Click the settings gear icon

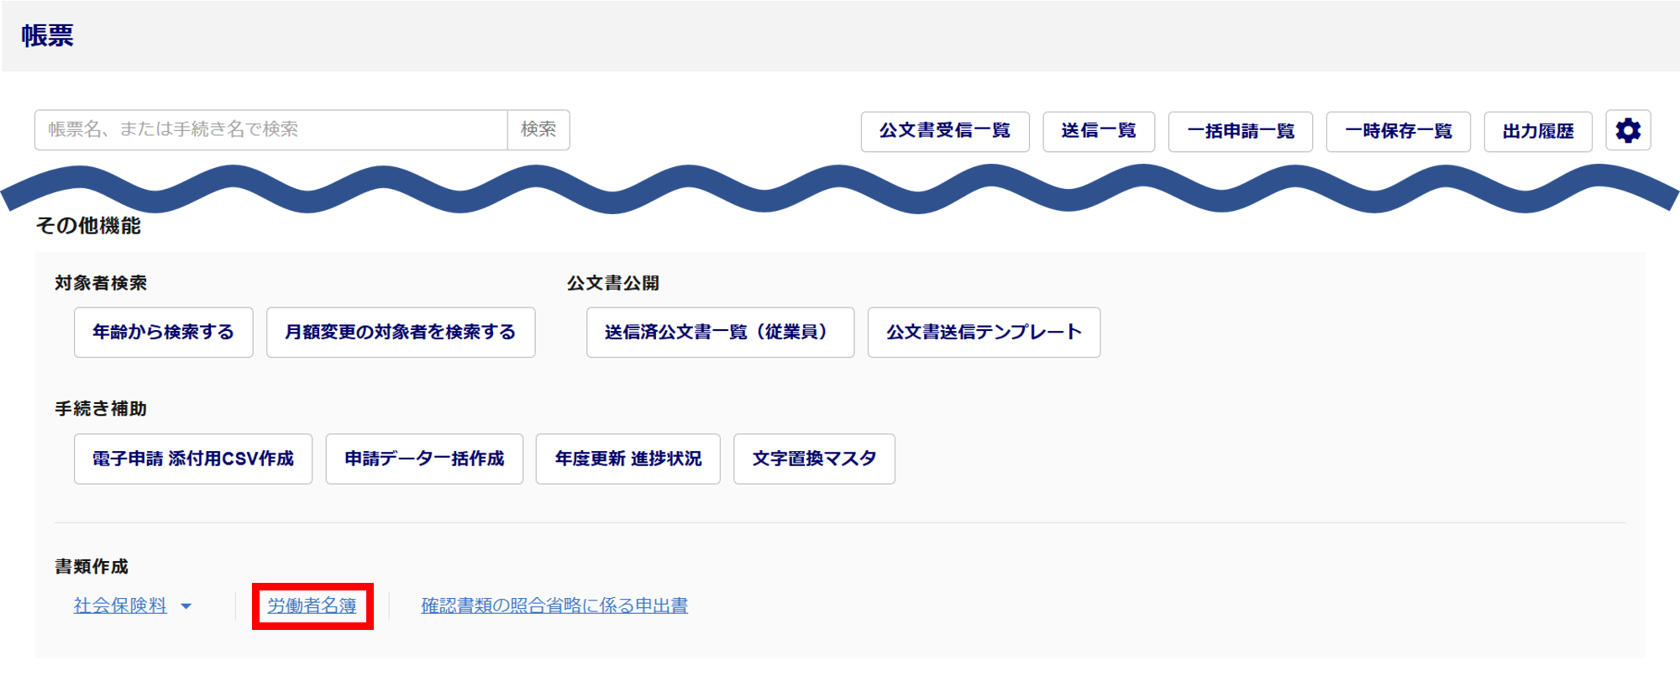pyautogui.click(x=1628, y=131)
